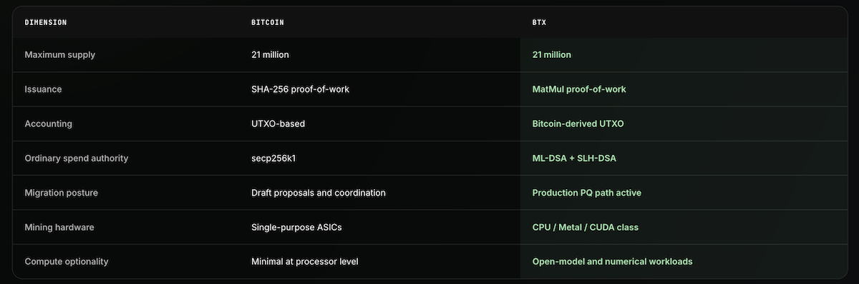859x284 pixels.
Task: Click Draft proposals and coordination cell
Action: pos(319,193)
